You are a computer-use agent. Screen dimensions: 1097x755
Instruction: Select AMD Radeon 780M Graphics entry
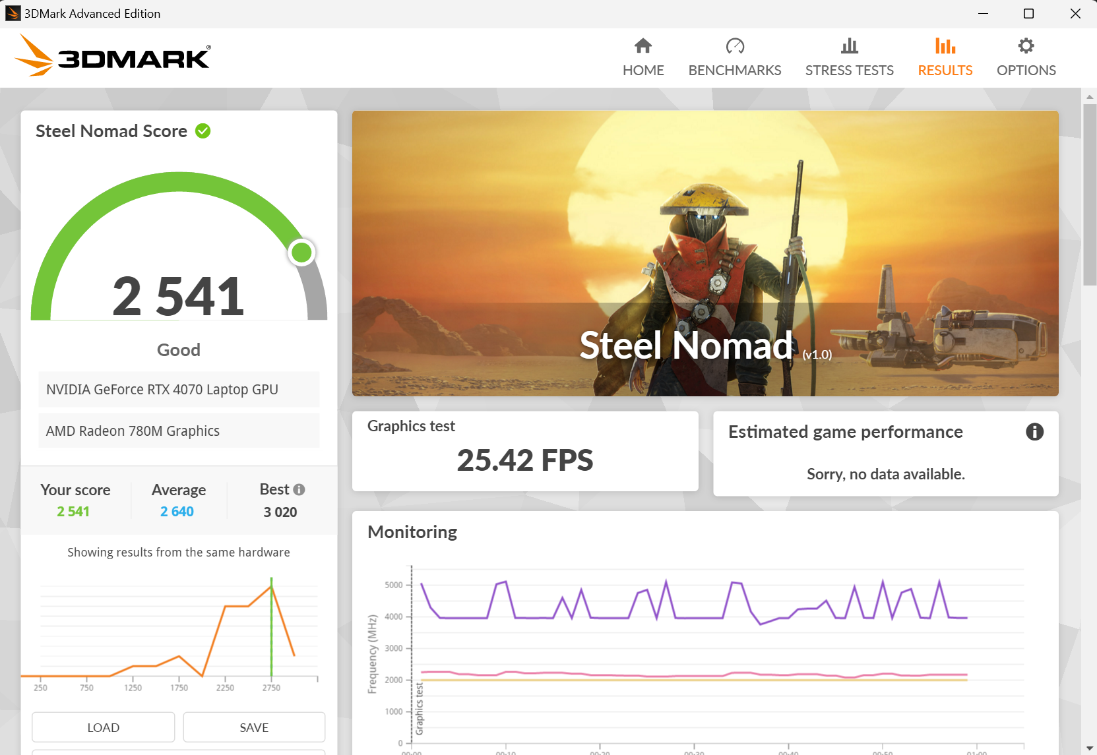pyautogui.click(x=179, y=431)
